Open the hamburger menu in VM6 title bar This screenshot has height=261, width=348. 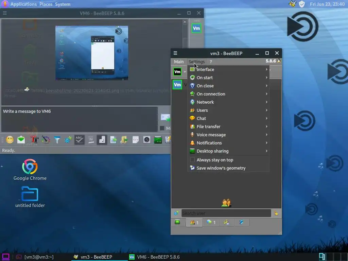click(x=5, y=13)
